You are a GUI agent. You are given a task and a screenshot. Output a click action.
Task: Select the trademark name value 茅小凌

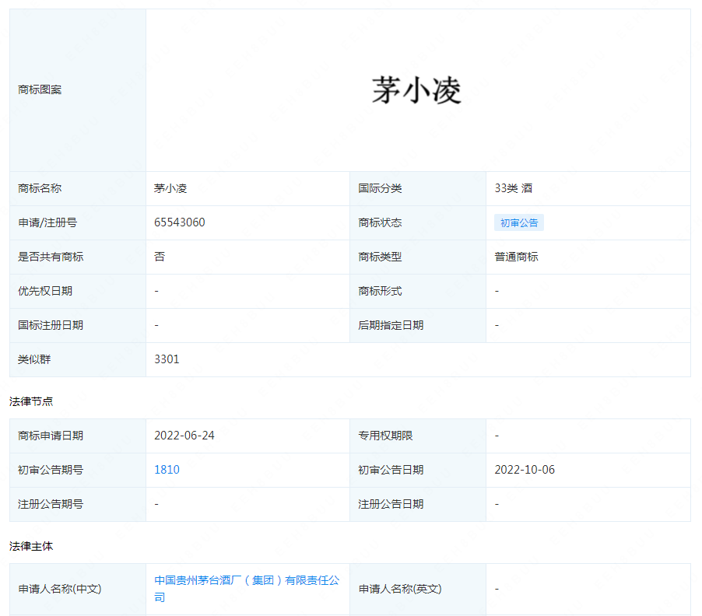click(170, 188)
